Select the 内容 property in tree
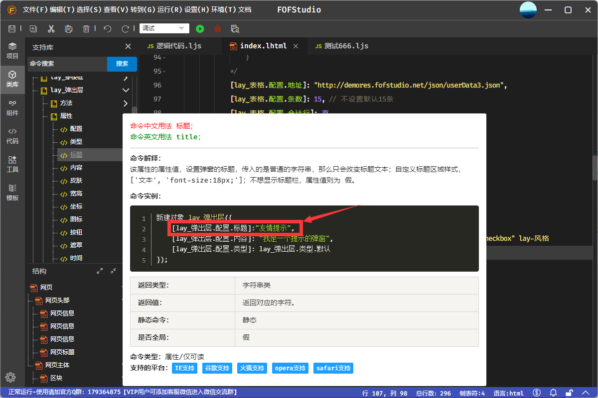The image size is (598, 398). tap(76, 168)
